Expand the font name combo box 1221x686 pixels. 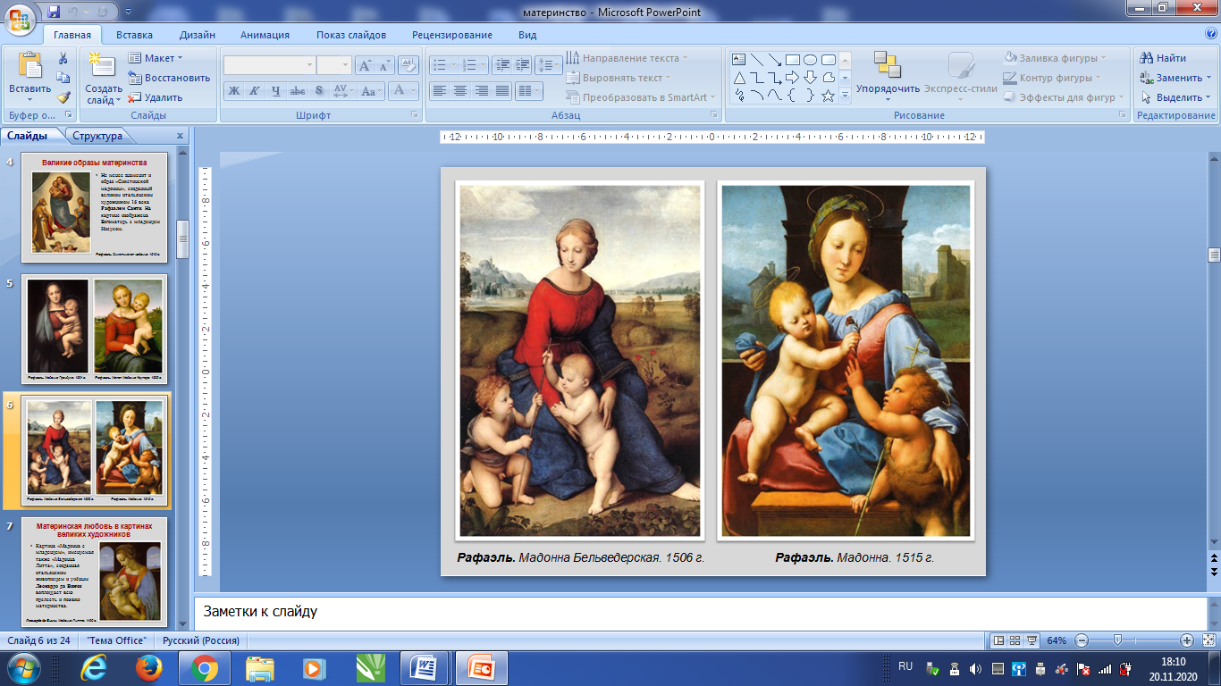tap(309, 65)
